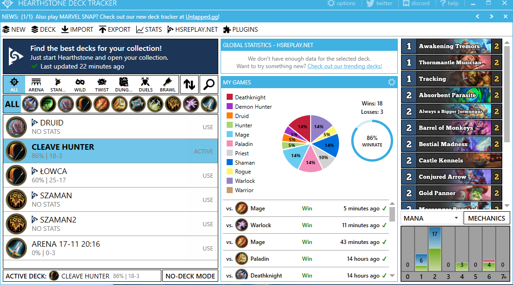Screen dimensions: 513x285
Task: Open deck search magnifier
Action: 209,84
